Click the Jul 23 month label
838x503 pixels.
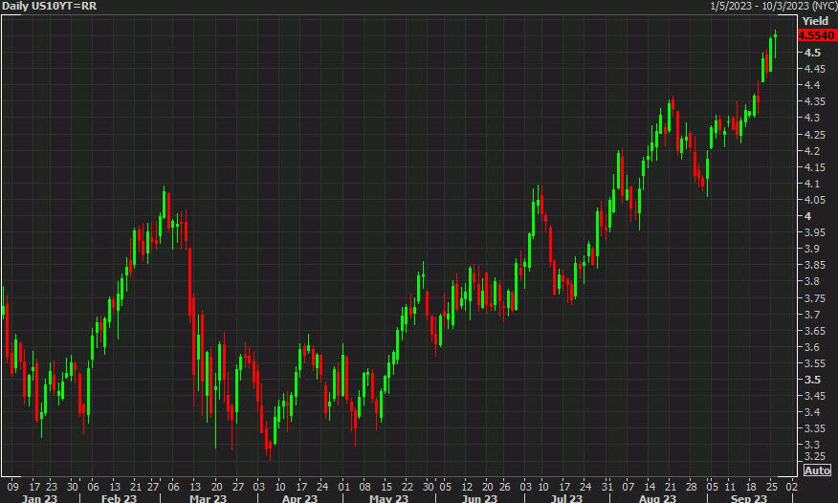pyautogui.click(x=567, y=498)
